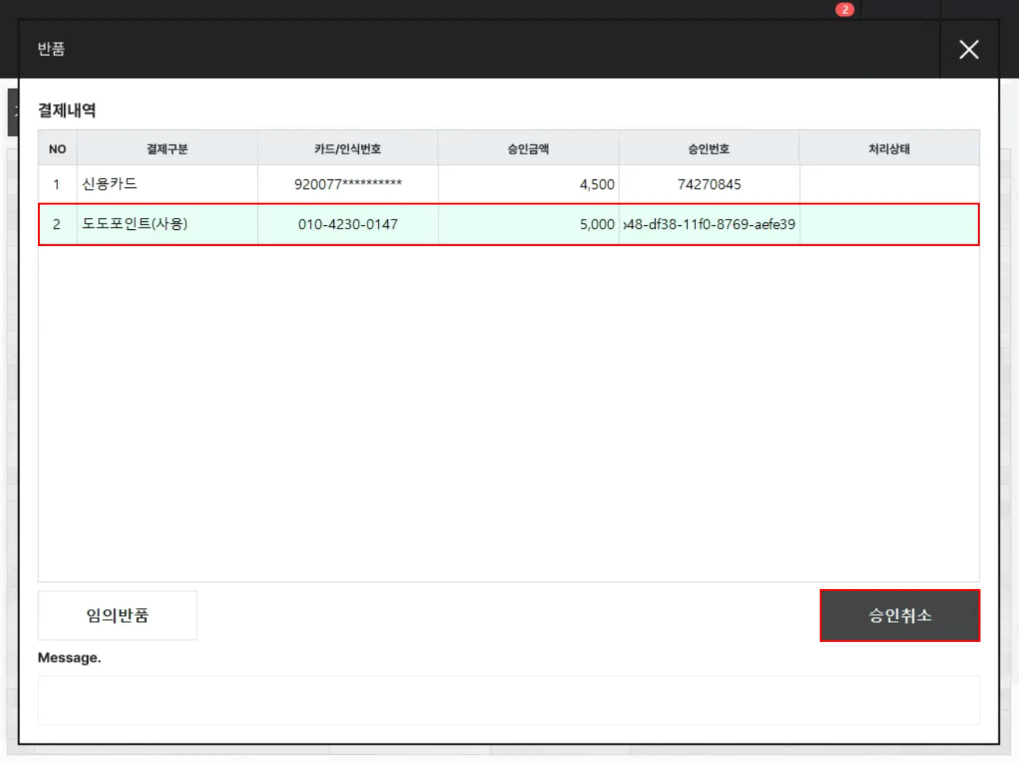Click the 승인번호 column header
The height and width of the screenshot is (763, 1019).
709,149
